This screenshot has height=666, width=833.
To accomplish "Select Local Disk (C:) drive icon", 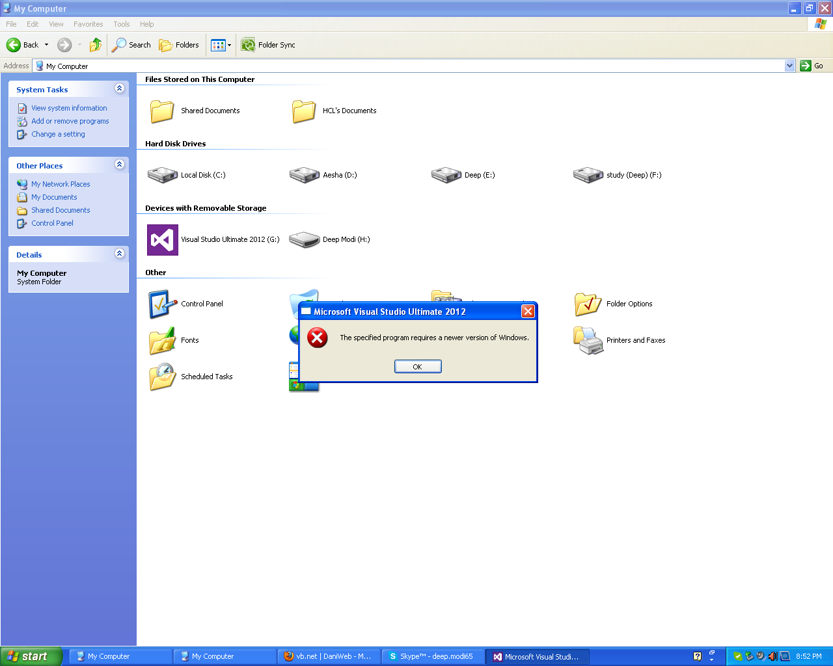I will (163, 175).
